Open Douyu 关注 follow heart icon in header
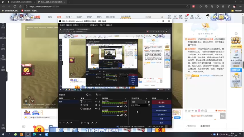This screenshot has height=137, width=244. tap(175, 17)
